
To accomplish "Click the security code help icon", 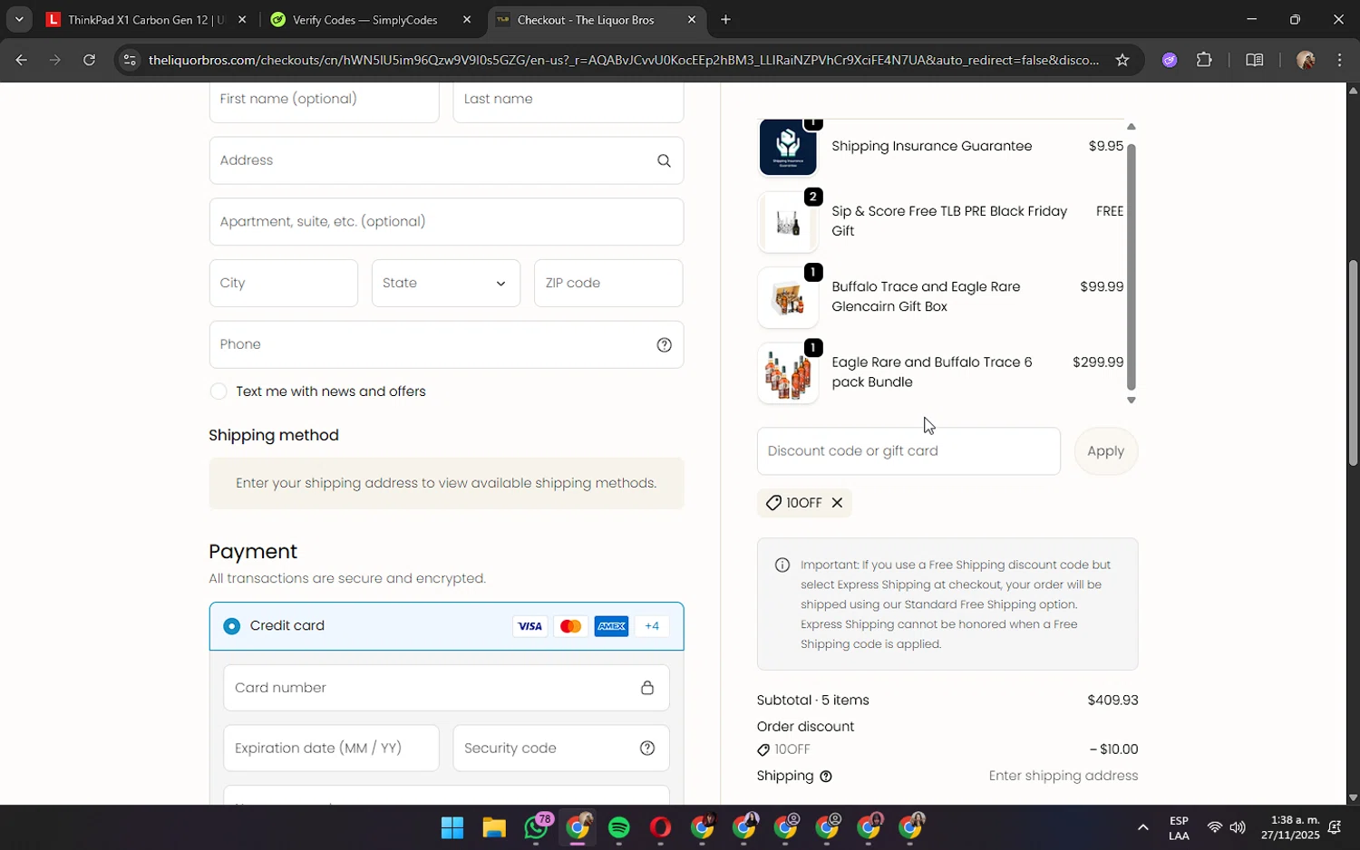I will pos(647,748).
